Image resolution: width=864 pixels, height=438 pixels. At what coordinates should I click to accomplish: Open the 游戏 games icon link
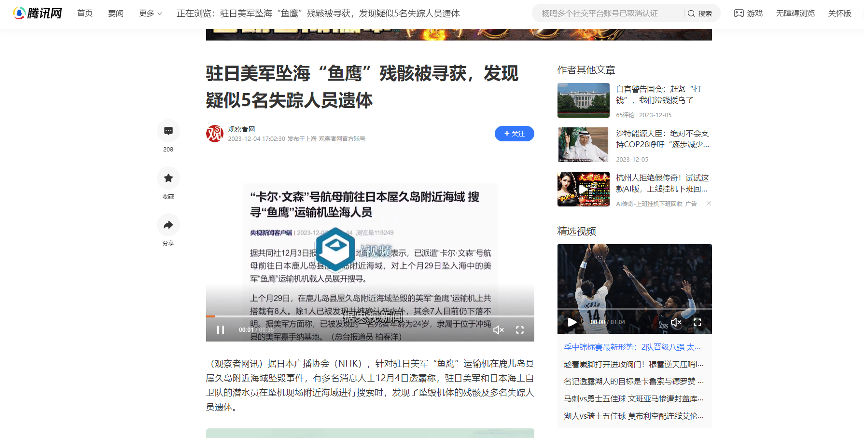pyautogui.click(x=748, y=14)
